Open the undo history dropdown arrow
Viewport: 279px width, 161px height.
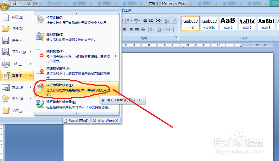(x=25, y=3)
